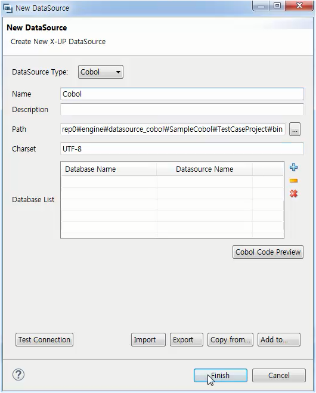Cancel the New DataSource dialog
This screenshot has height=393, width=316.
[279, 375]
